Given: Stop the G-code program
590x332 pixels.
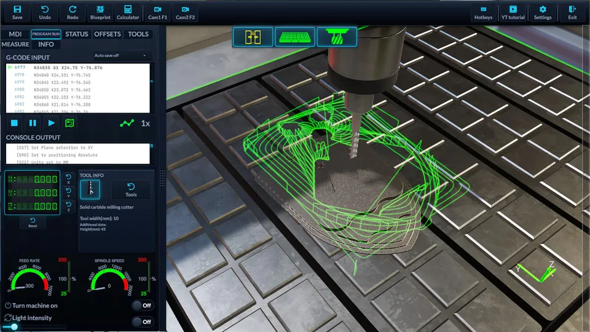Looking at the screenshot, I should pos(14,123).
